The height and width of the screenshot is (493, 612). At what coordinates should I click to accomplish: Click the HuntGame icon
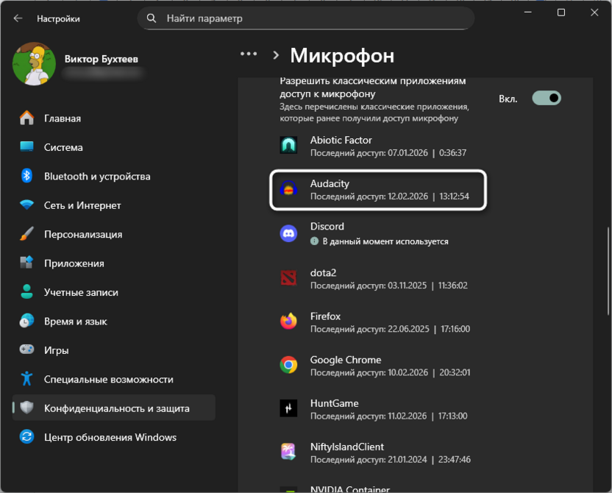coord(288,409)
